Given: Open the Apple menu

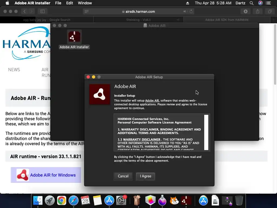Looking at the screenshot, I should (x=7, y=3).
